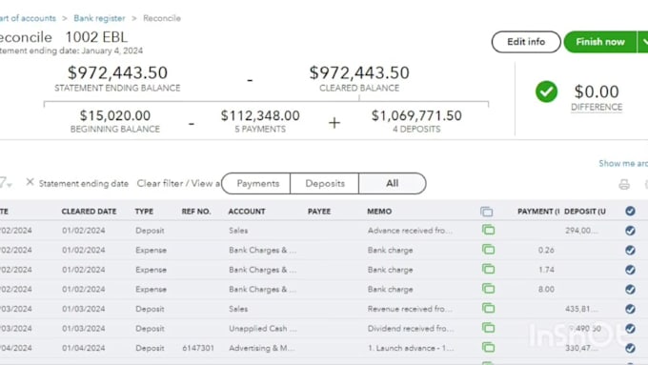Toggle the select-all cleared checkmark in header

pyautogui.click(x=630, y=212)
